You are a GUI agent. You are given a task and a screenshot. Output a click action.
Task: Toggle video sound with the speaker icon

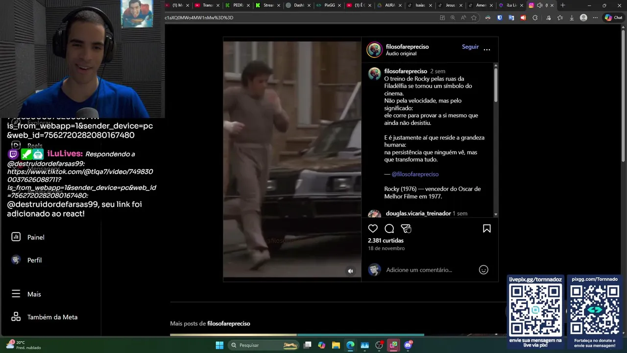coord(350,271)
